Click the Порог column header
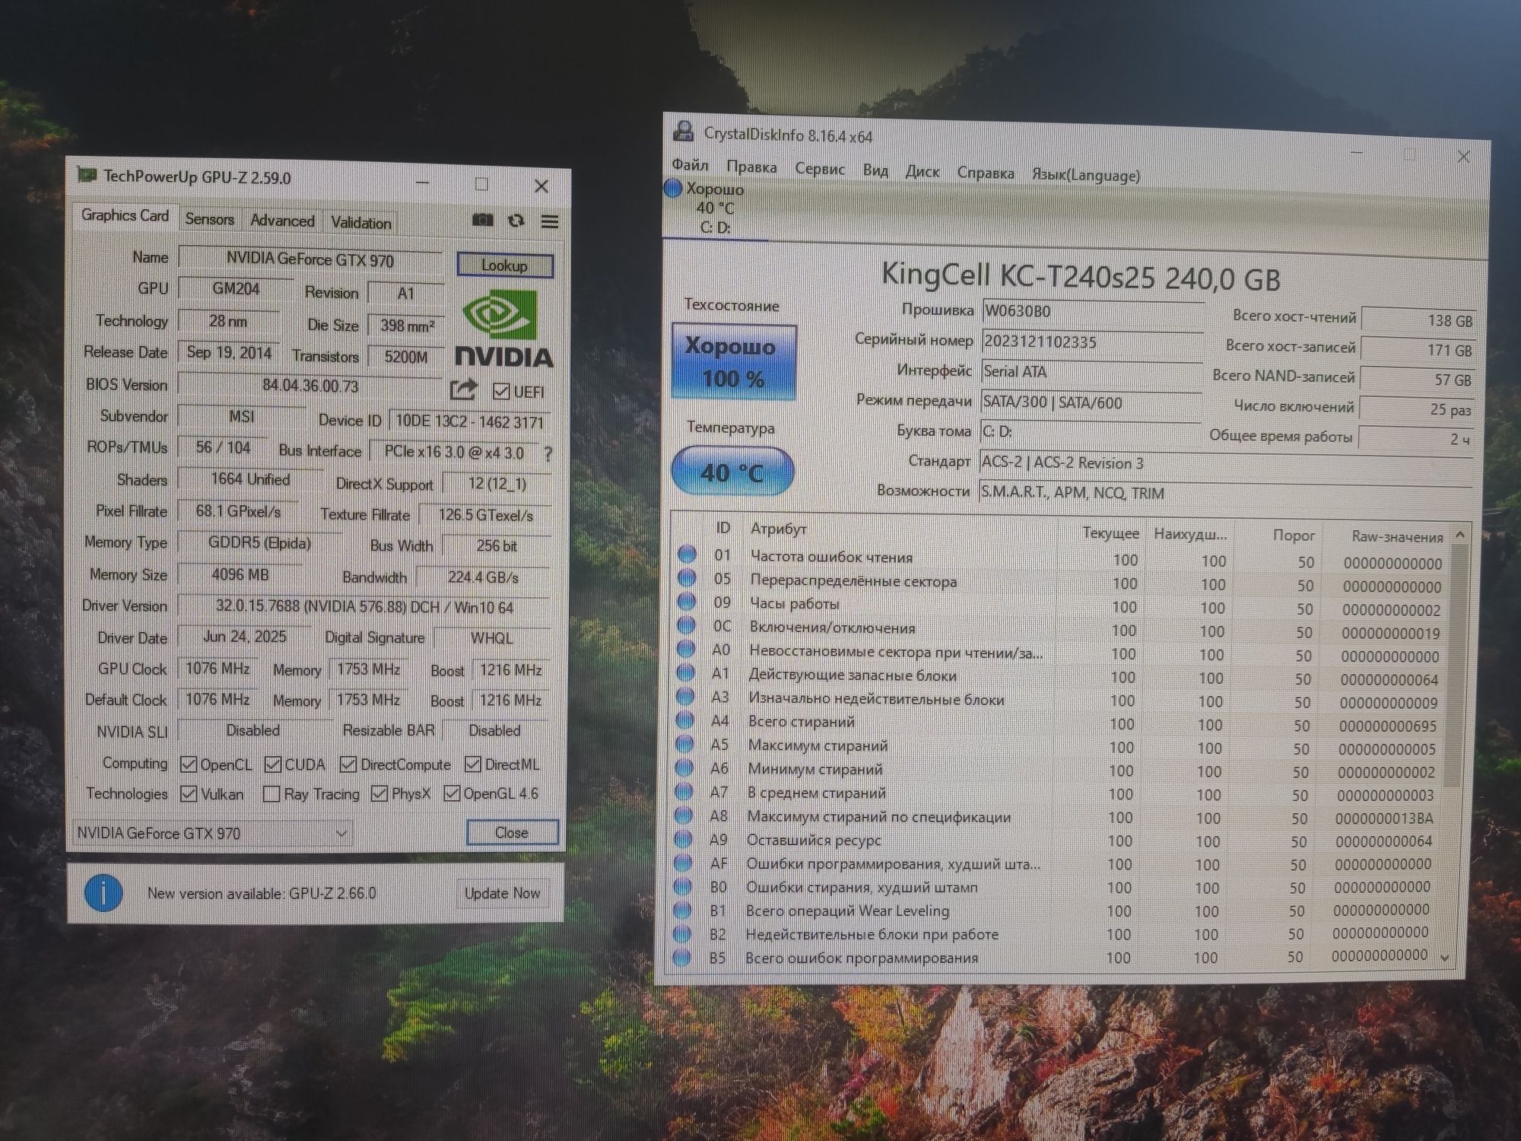This screenshot has width=1521, height=1141. [1294, 536]
